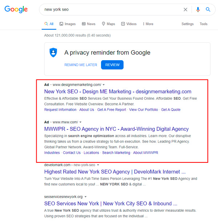Click the www.mww.com/ ad URL
This screenshot has width=218, height=223.
[65, 122]
